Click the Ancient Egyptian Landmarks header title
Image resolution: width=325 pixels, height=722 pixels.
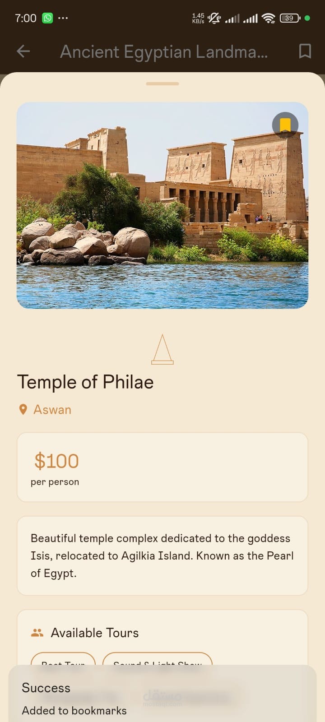tap(164, 52)
